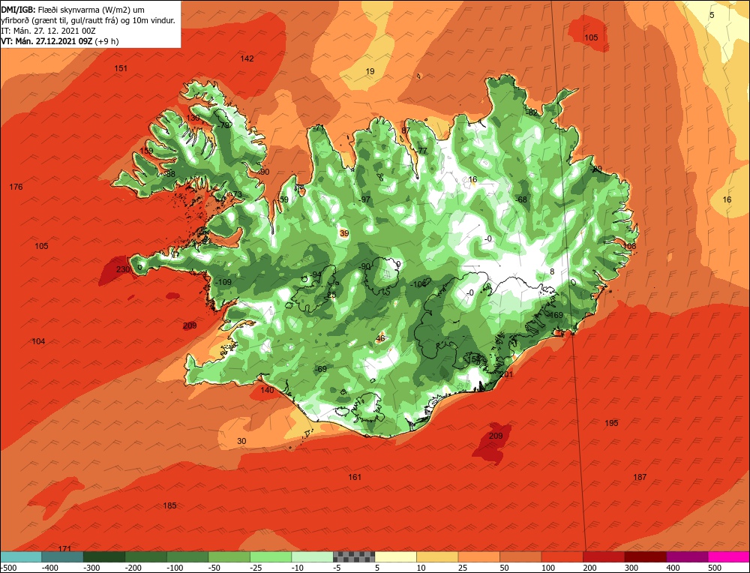Click the '300' legend label
The image size is (750, 573).
point(631,568)
